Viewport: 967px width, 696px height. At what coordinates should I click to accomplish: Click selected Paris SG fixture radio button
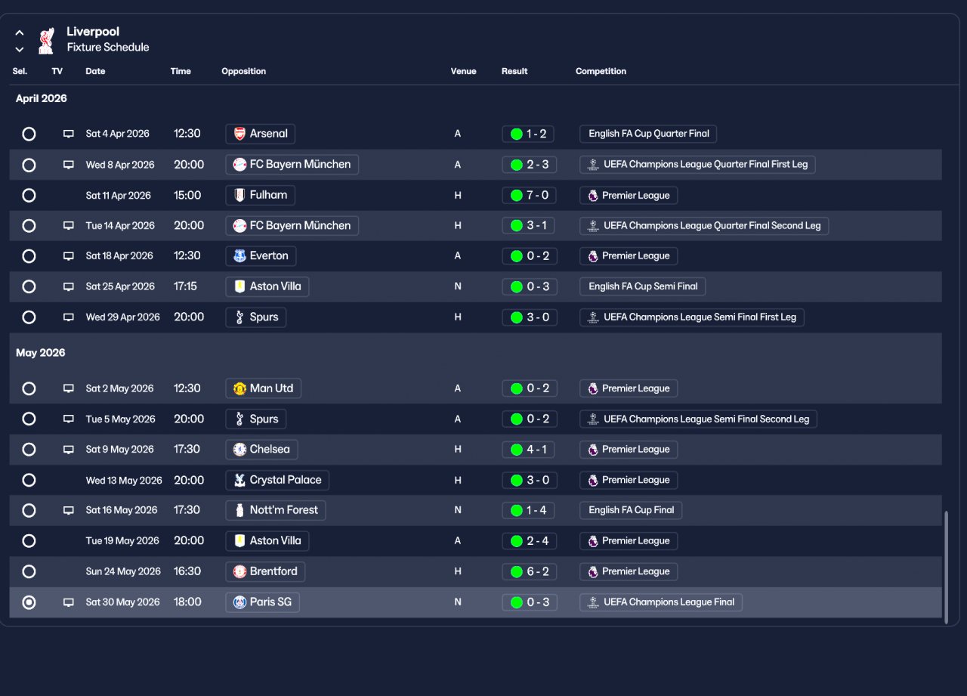[x=29, y=602]
